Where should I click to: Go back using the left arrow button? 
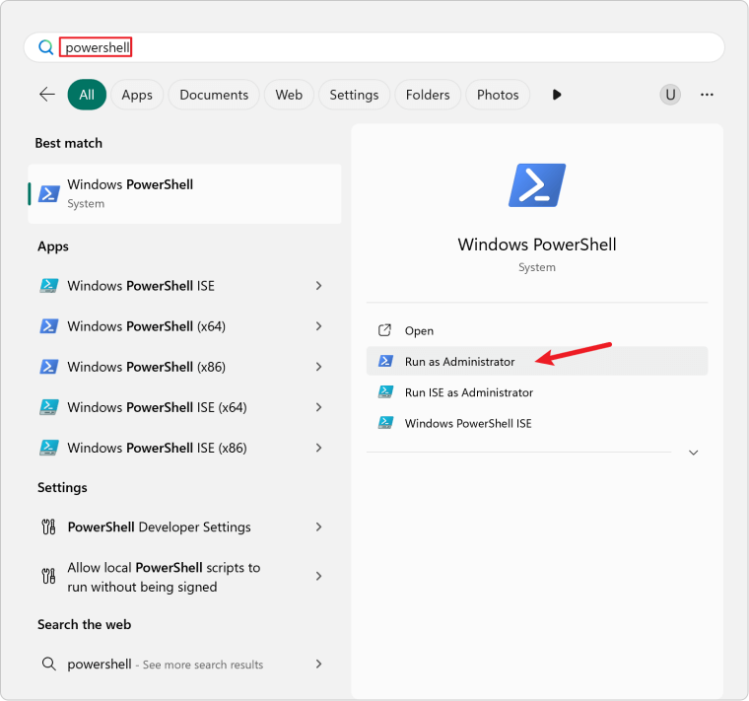click(x=47, y=95)
